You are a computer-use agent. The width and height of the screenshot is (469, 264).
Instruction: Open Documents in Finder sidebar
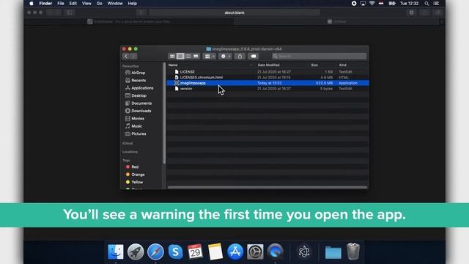pyautogui.click(x=139, y=103)
